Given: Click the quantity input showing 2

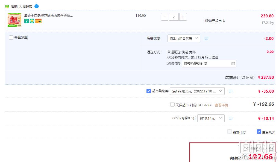Looking at the screenshot, I should point(174,17).
